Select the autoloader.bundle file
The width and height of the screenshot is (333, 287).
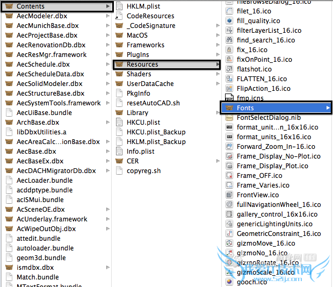tap(45, 248)
